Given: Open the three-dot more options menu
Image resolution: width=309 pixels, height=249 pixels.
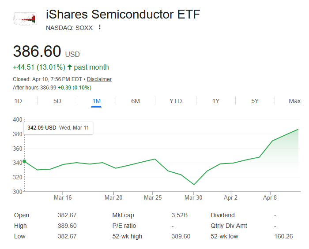Looking at the screenshot, I should click(100, 27).
